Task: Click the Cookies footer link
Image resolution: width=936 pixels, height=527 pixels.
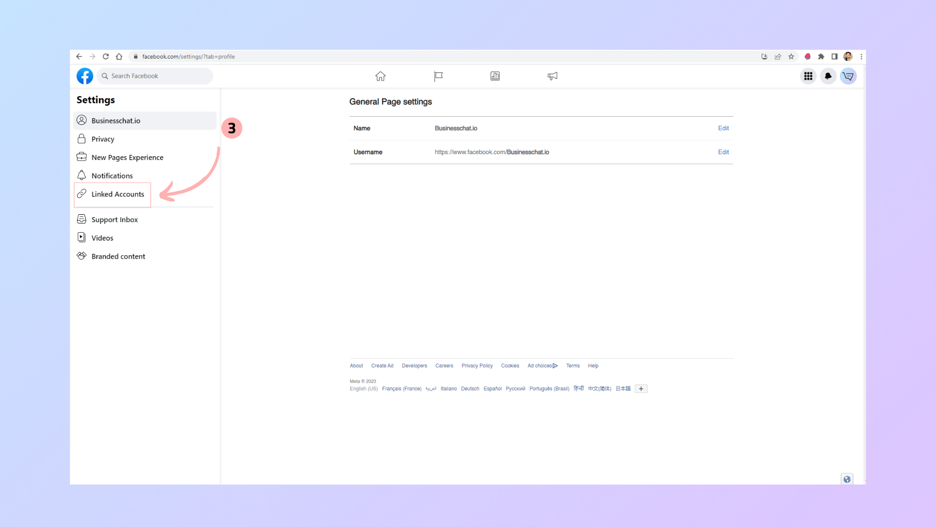Action: 510,365
